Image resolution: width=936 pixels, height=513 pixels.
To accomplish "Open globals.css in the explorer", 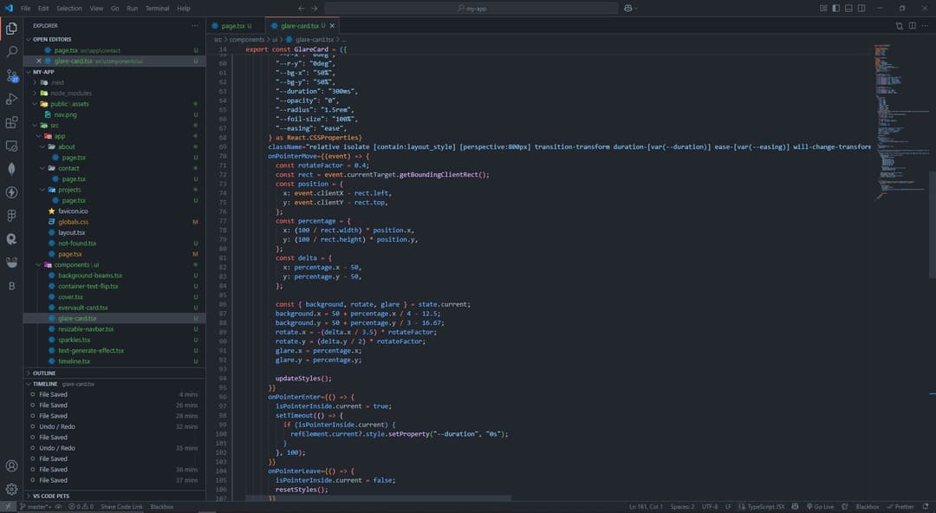I will click(x=73, y=222).
